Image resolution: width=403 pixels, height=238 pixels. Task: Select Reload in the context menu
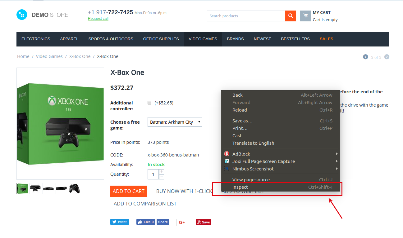tap(281, 110)
